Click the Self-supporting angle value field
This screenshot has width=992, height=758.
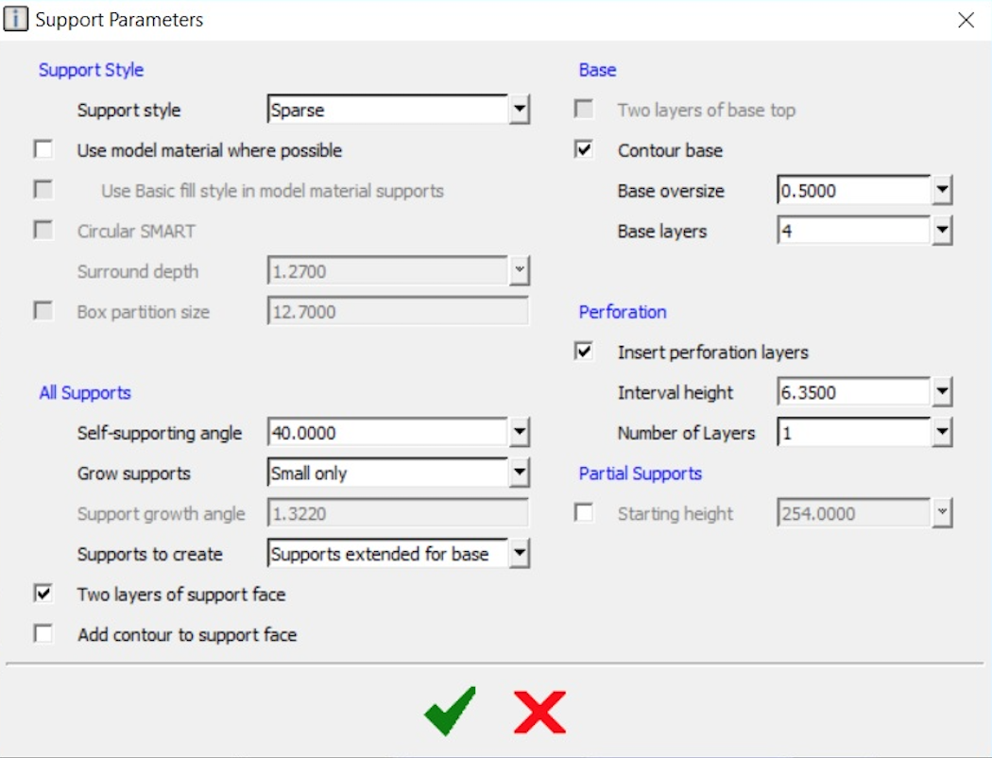[387, 434]
